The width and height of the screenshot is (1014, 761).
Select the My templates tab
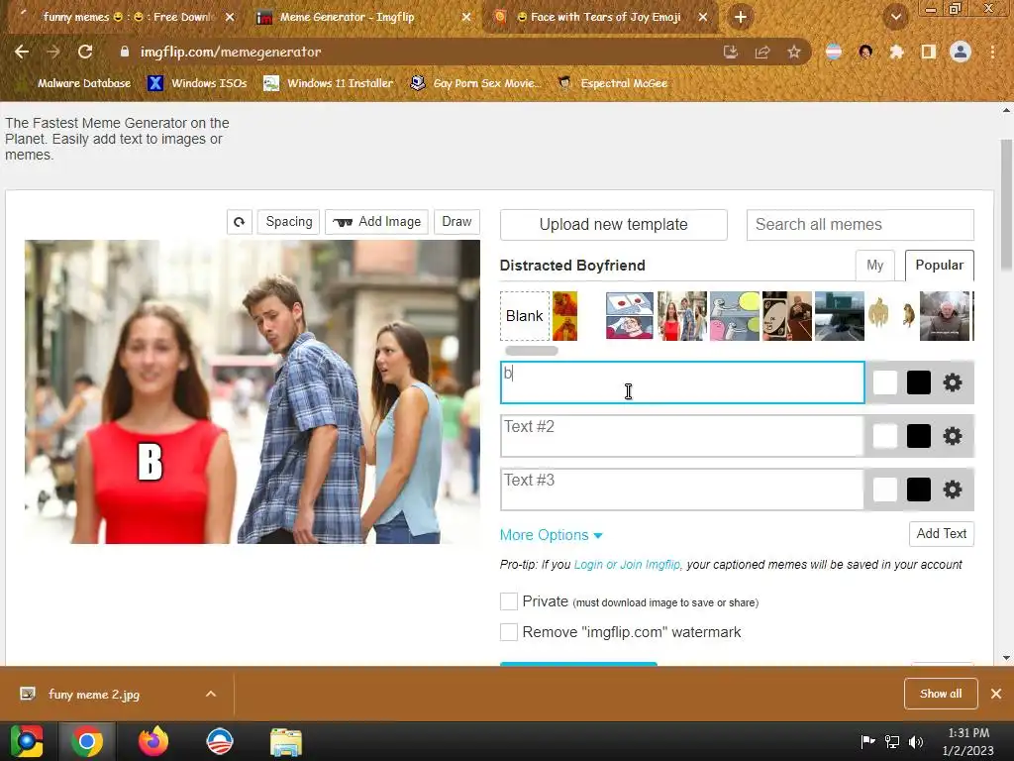pyautogui.click(x=875, y=266)
